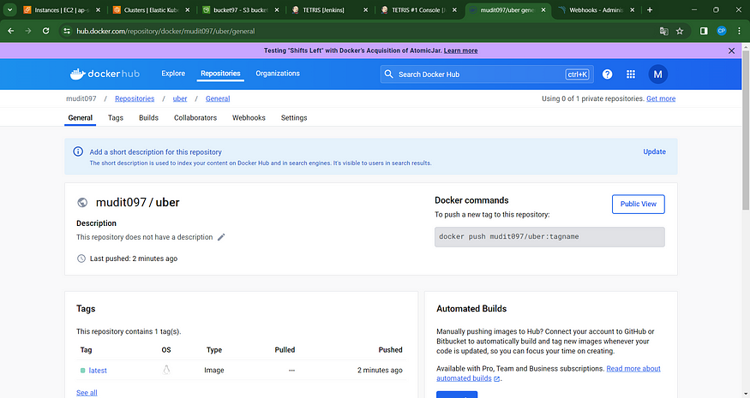Click 'Image' type cell in latest row
Image resolution: width=750 pixels, height=398 pixels.
(x=213, y=371)
